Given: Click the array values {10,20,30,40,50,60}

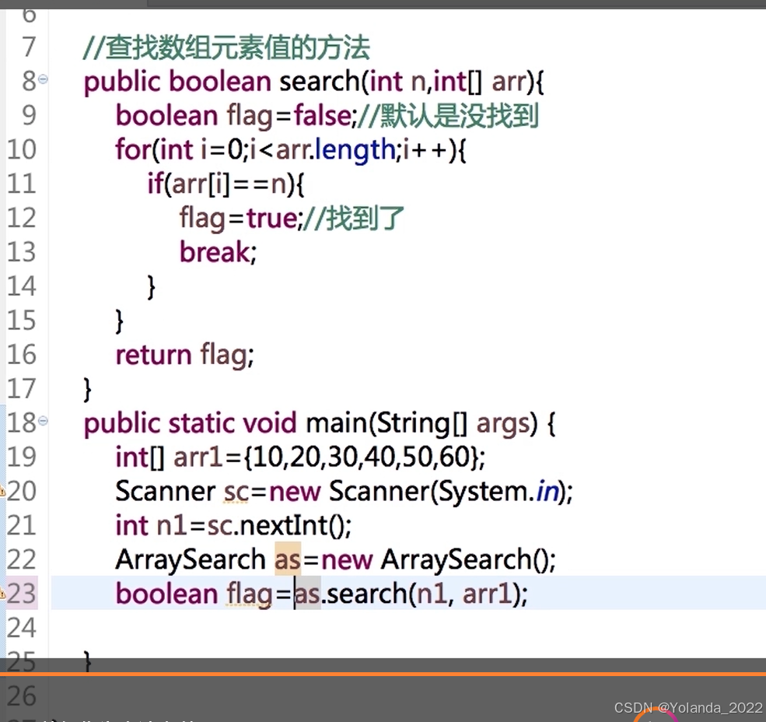Looking at the screenshot, I should pyautogui.click(x=361, y=457).
